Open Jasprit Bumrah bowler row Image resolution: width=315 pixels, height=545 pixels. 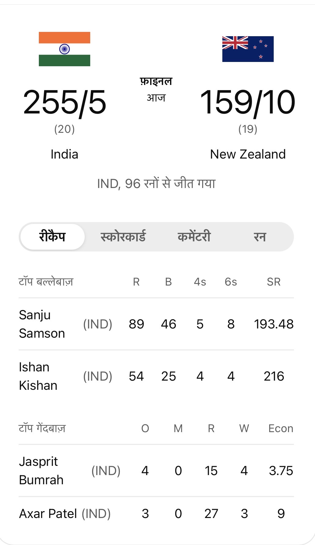pos(156,471)
